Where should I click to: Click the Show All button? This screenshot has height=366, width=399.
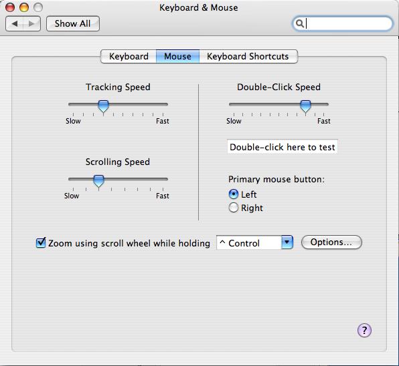coord(73,24)
